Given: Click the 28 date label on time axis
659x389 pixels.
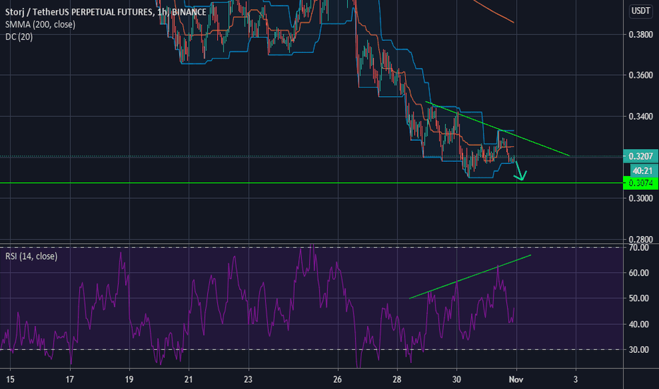Looking at the screenshot, I should click(x=397, y=379).
